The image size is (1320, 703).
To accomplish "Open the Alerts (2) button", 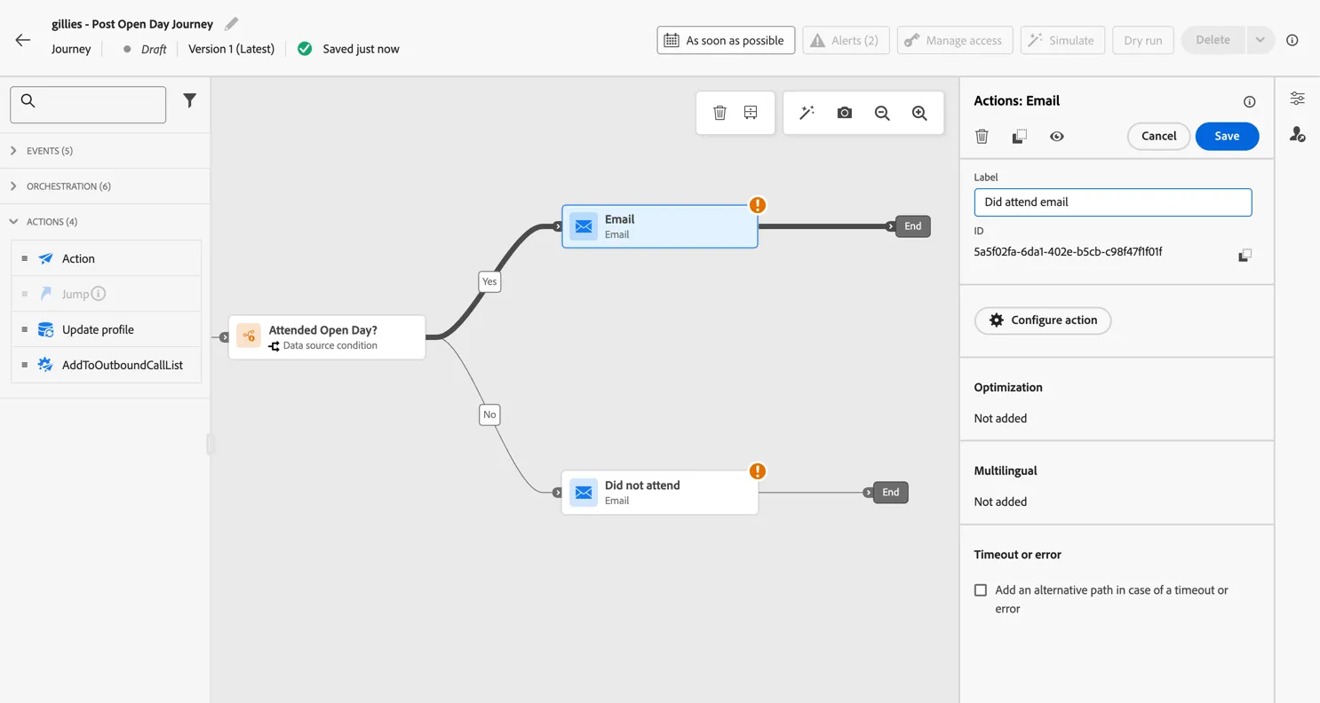I will point(846,40).
